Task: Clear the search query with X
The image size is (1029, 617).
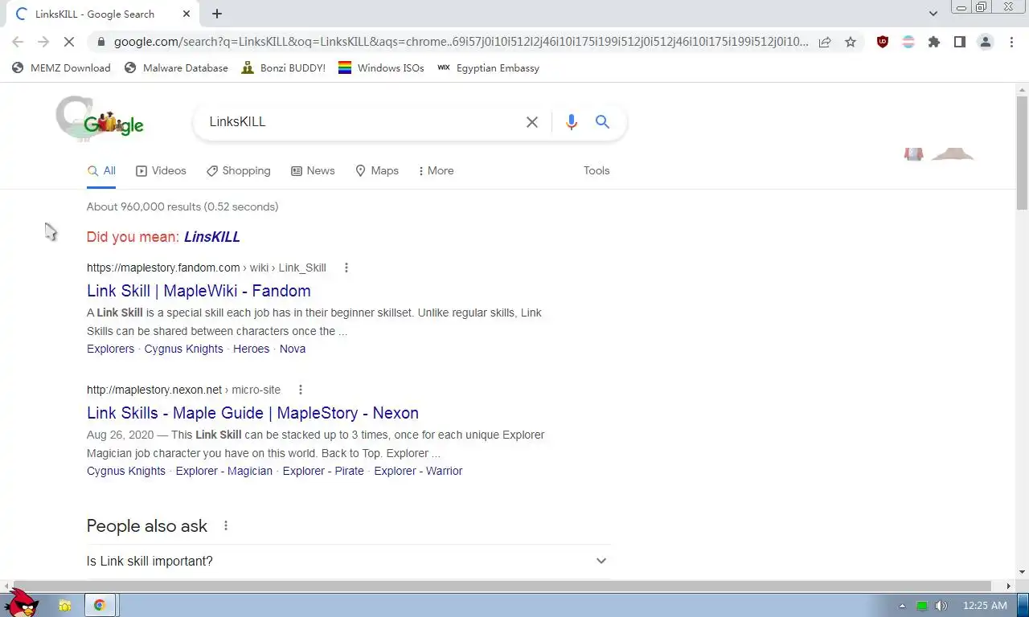Action: 532,122
